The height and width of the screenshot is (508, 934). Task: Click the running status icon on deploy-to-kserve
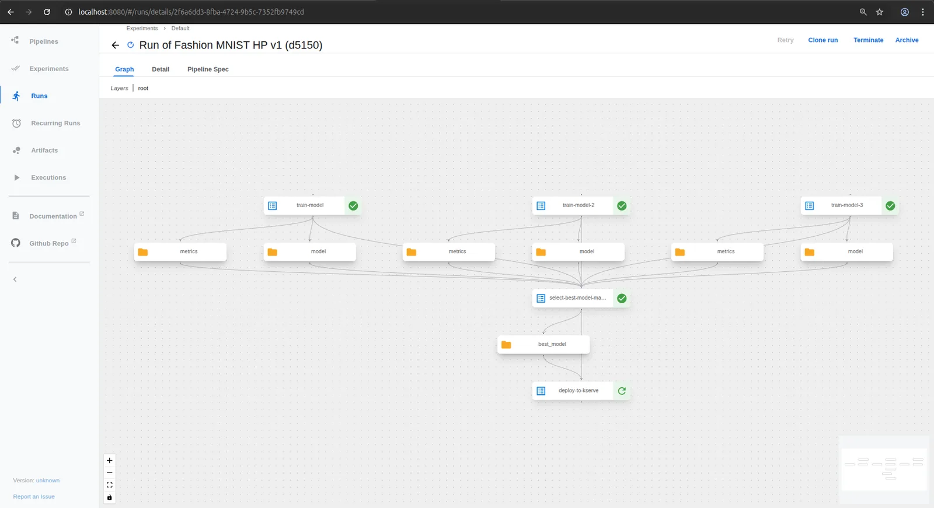tap(622, 391)
